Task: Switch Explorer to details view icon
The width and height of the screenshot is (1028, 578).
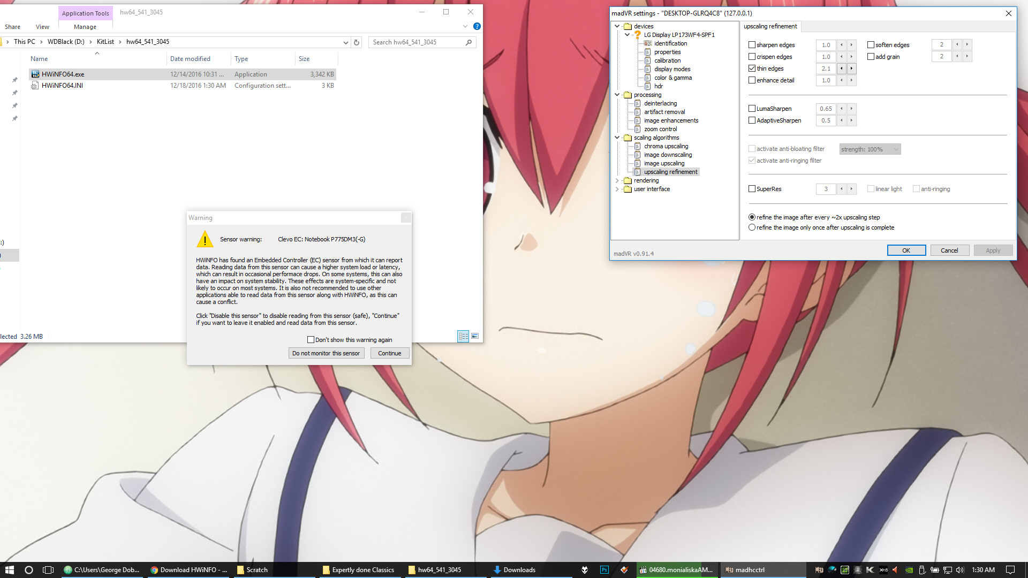Action: (x=463, y=336)
